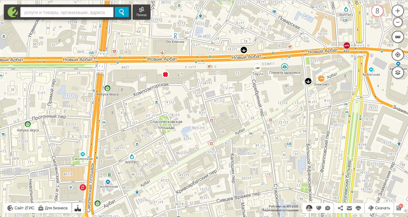Click the black crown icon near building 14 ст1

[x=244, y=49]
